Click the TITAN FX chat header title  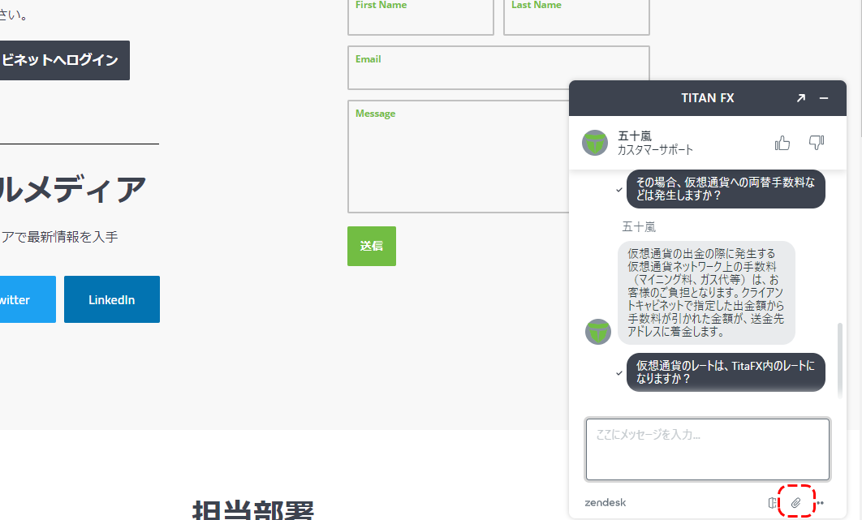point(708,98)
